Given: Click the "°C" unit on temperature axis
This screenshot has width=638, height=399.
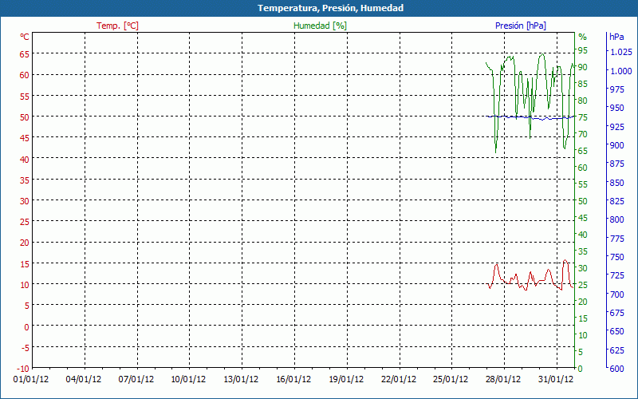Looking at the screenshot, I should 25,37.
